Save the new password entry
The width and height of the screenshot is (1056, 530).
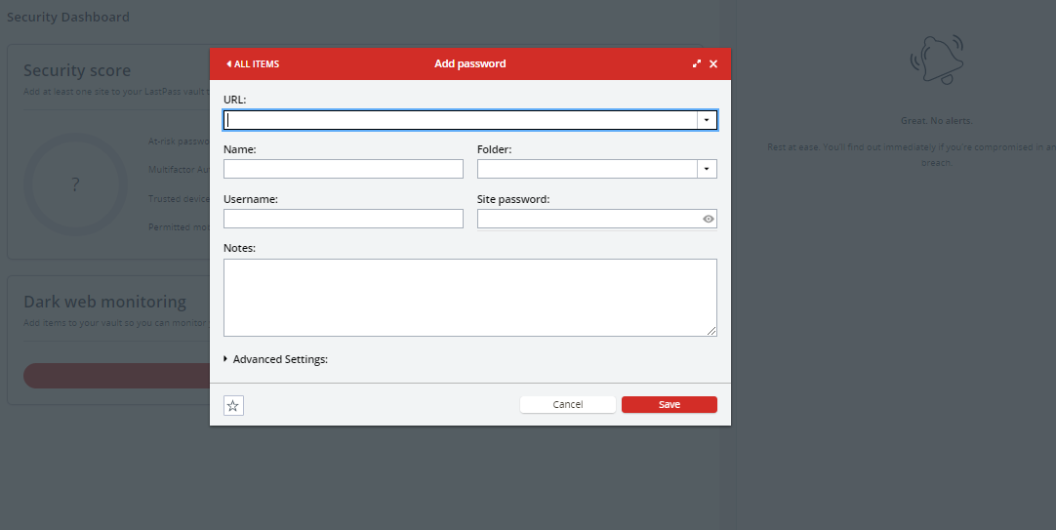click(670, 405)
